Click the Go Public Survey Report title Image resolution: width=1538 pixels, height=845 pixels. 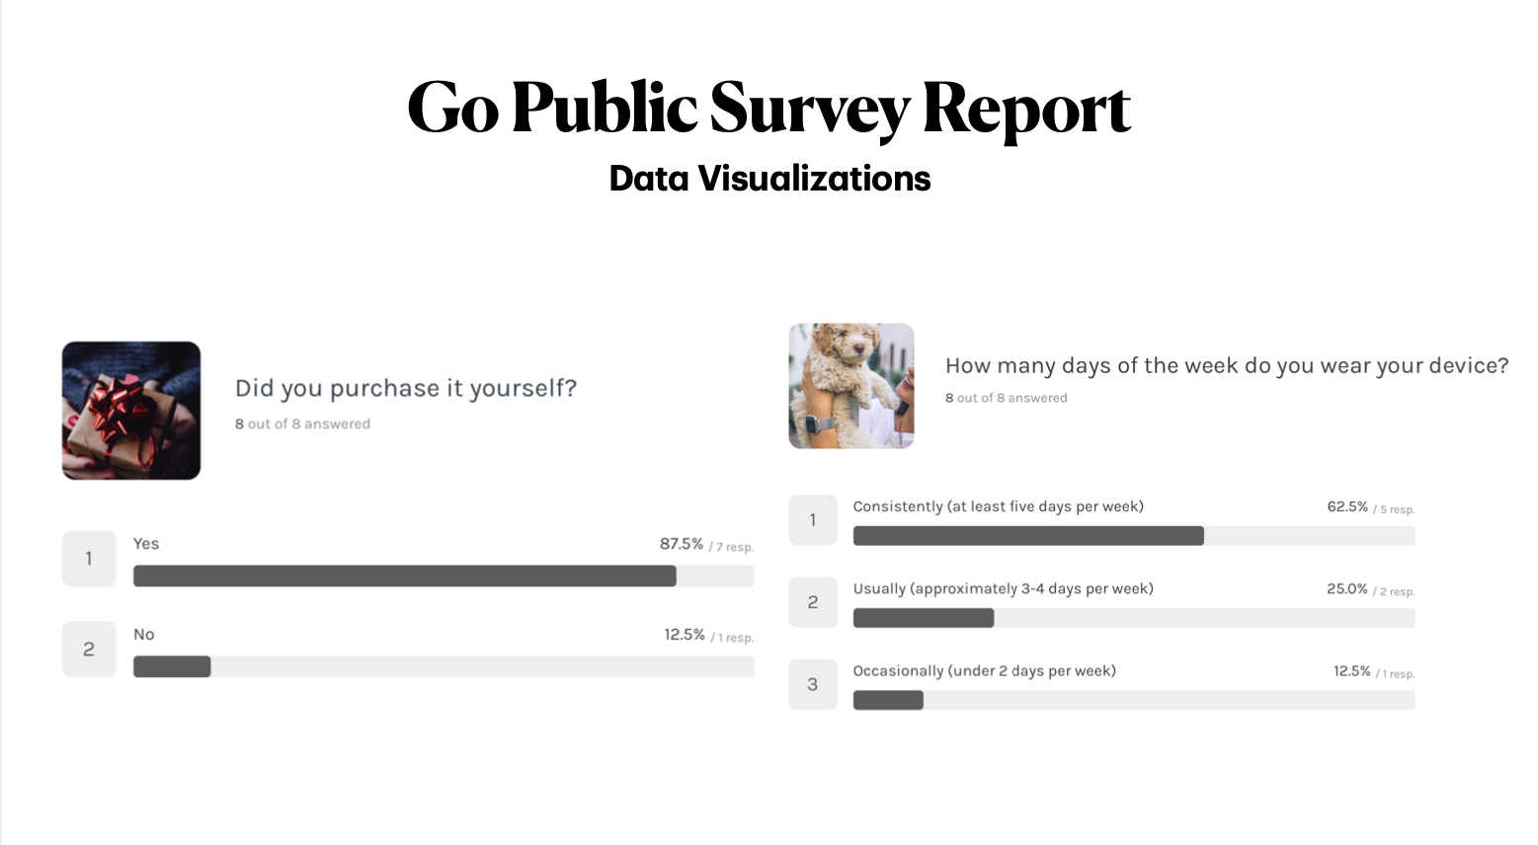tap(769, 108)
